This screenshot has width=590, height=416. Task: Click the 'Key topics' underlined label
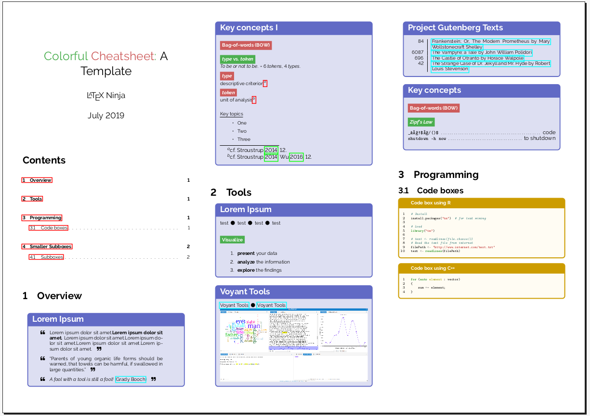(232, 114)
